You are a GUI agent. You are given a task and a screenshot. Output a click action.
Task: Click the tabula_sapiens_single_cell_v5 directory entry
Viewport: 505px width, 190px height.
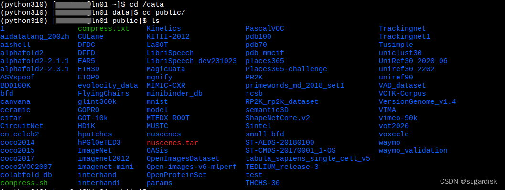pyautogui.click(x=308, y=159)
